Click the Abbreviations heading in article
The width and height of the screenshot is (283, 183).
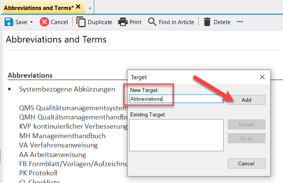tap(30, 75)
